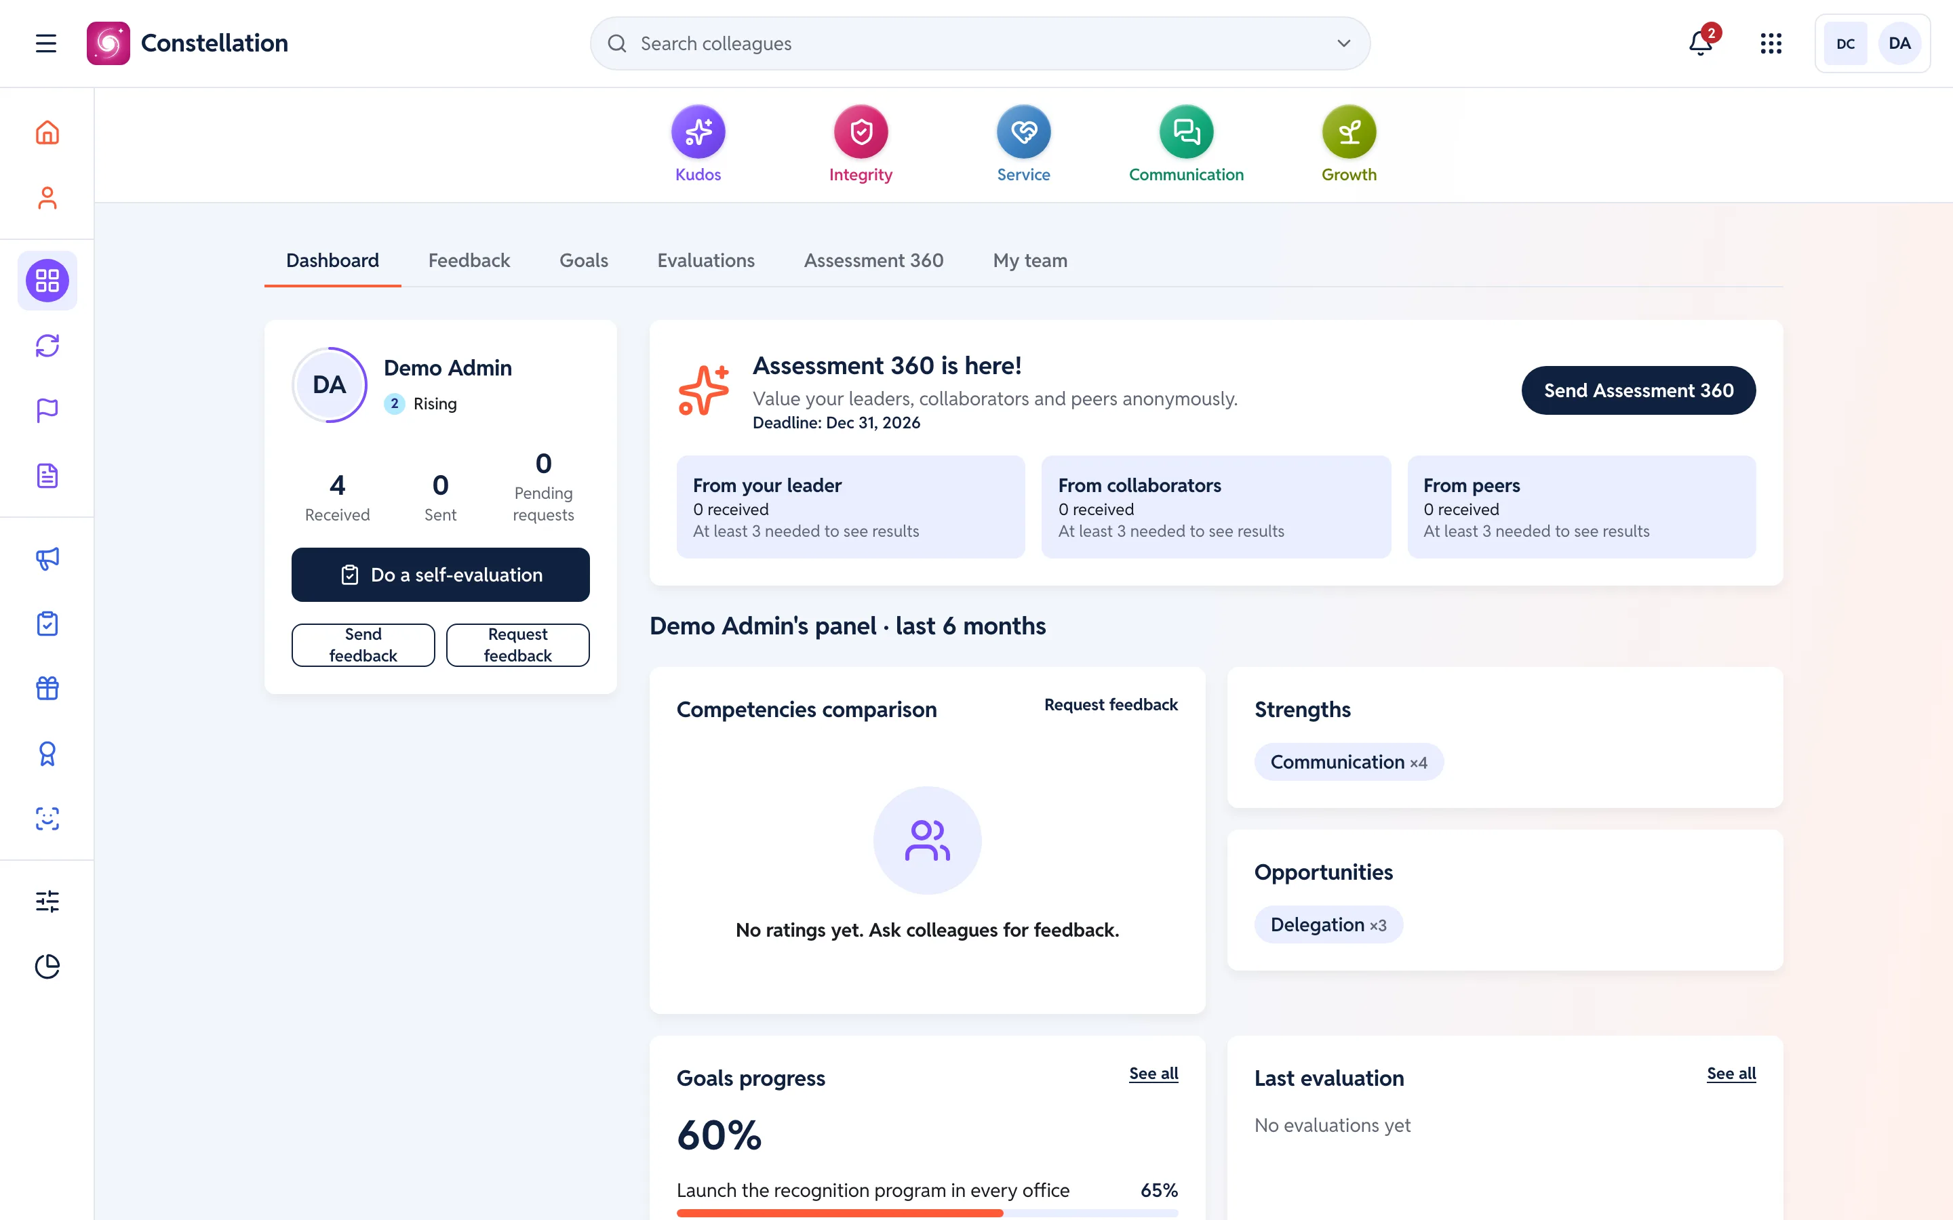Click the 4 Received stat
Screen dimensions: 1953x1220
[337, 497]
